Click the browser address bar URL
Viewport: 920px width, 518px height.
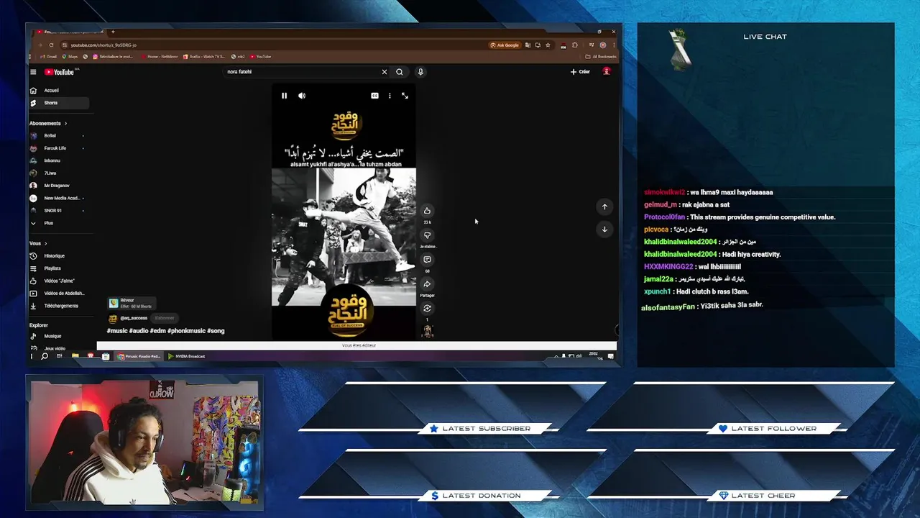(x=103, y=45)
